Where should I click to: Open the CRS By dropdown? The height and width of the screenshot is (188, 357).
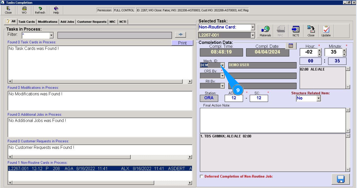tap(222, 76)
